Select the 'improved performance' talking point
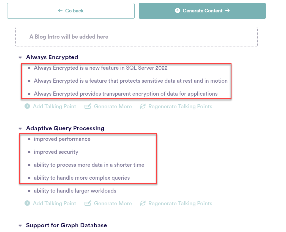This screenshot has height=232, width=286. 62,139
